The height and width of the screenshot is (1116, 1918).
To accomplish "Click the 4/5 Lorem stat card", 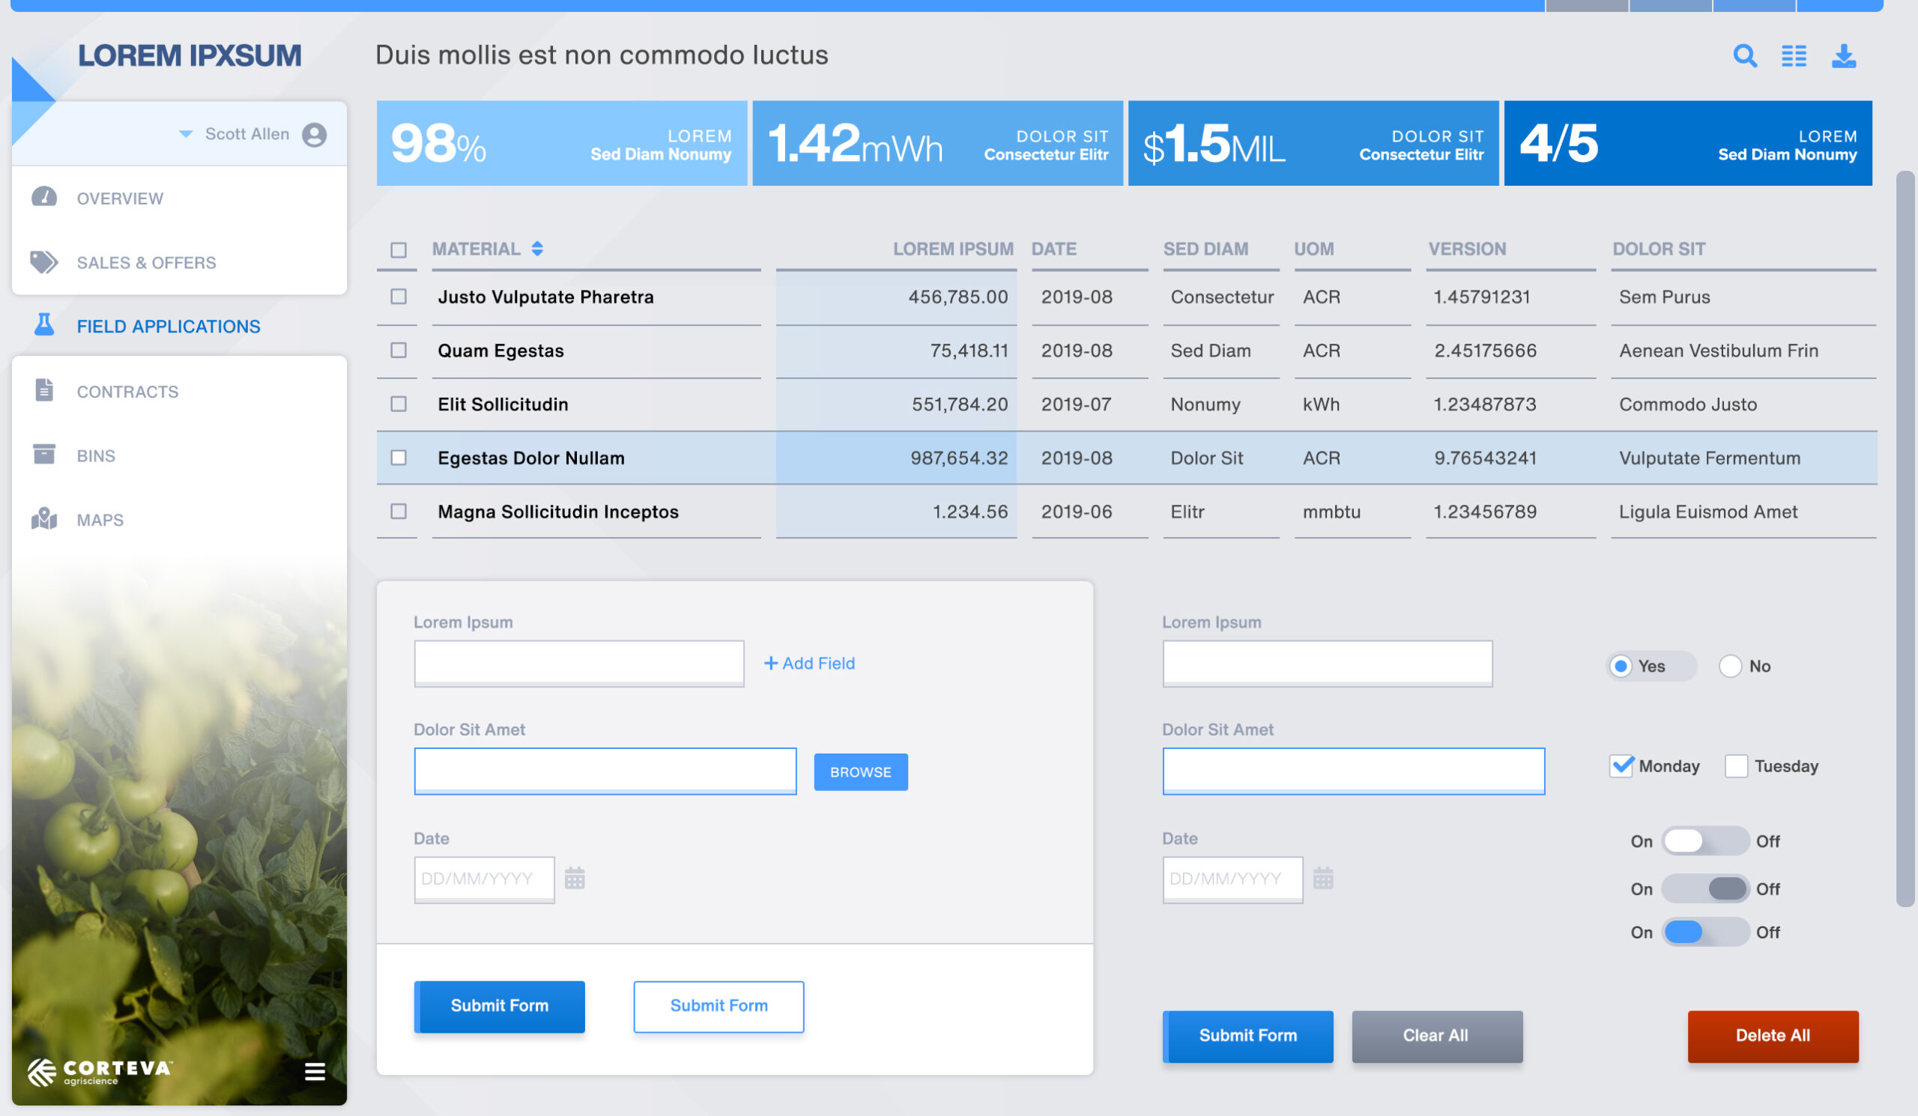I will click(1688, 143).
